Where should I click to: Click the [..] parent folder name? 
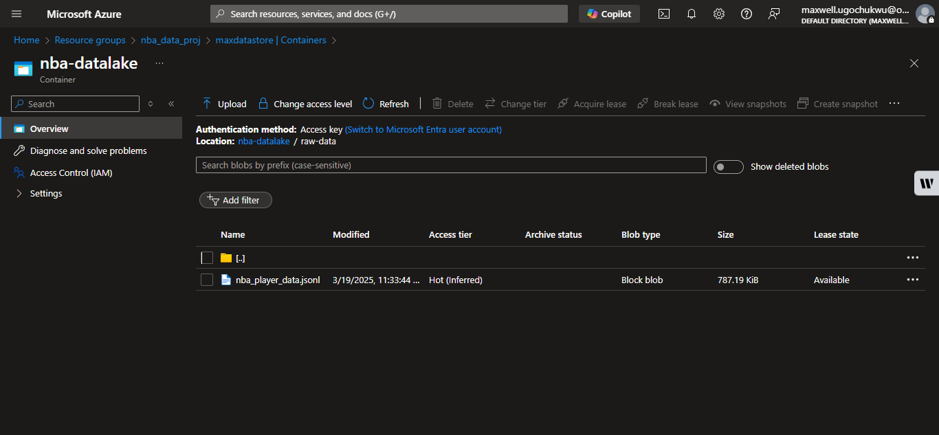241,258
